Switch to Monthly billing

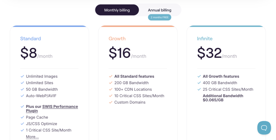click(x=117, y=10)
